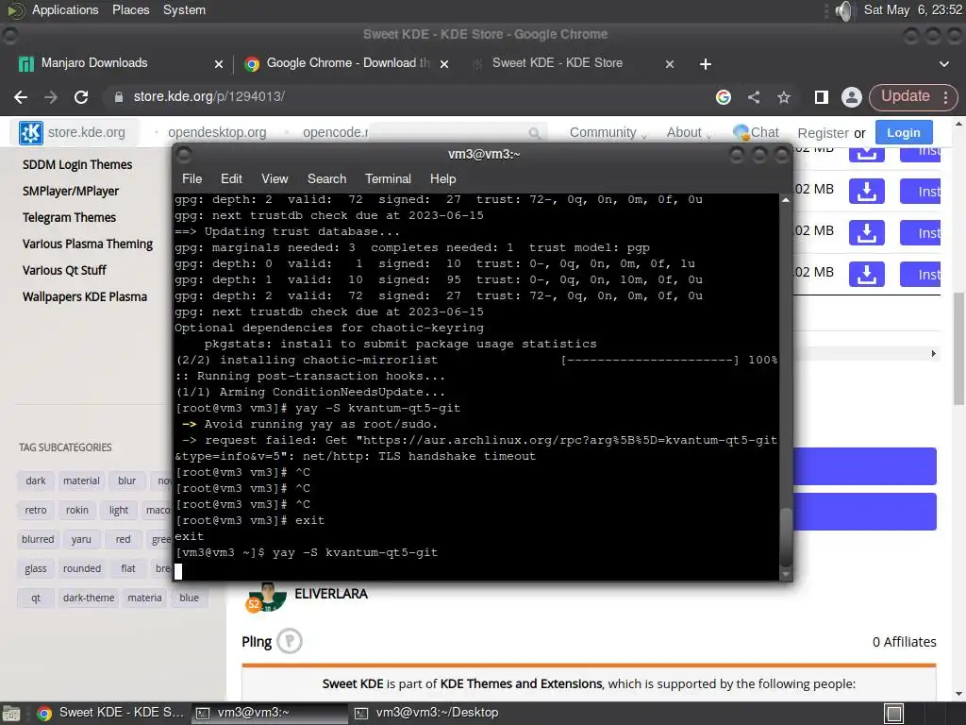Open Various Qt Stuff category
The image size is (966, 725).
pos(64,271)
